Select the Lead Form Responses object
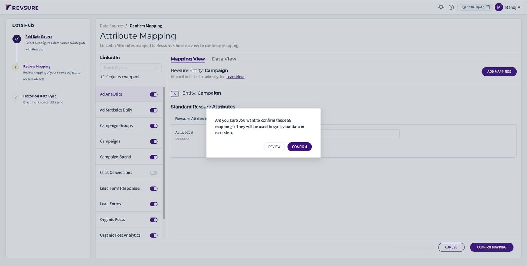Viewport: 527px width, 266px height. (129, 188)
